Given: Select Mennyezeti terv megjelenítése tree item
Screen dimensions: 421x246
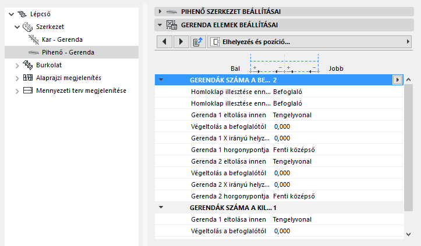Looking at the screenshot, I should point(81,91).
